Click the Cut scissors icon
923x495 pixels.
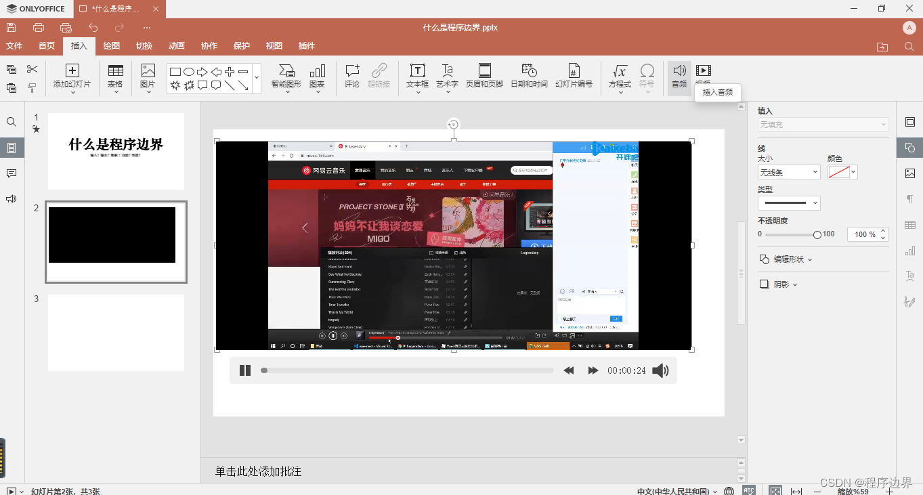tap(32, 69)
